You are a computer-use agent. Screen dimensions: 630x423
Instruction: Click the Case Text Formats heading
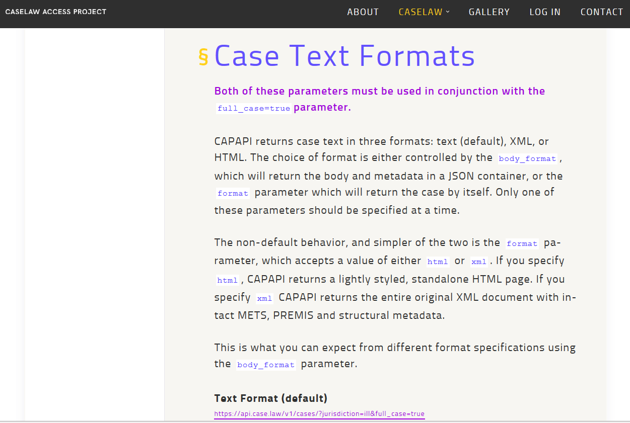tap(344, 55)
